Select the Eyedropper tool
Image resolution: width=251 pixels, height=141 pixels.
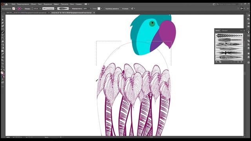pos(3,54)
